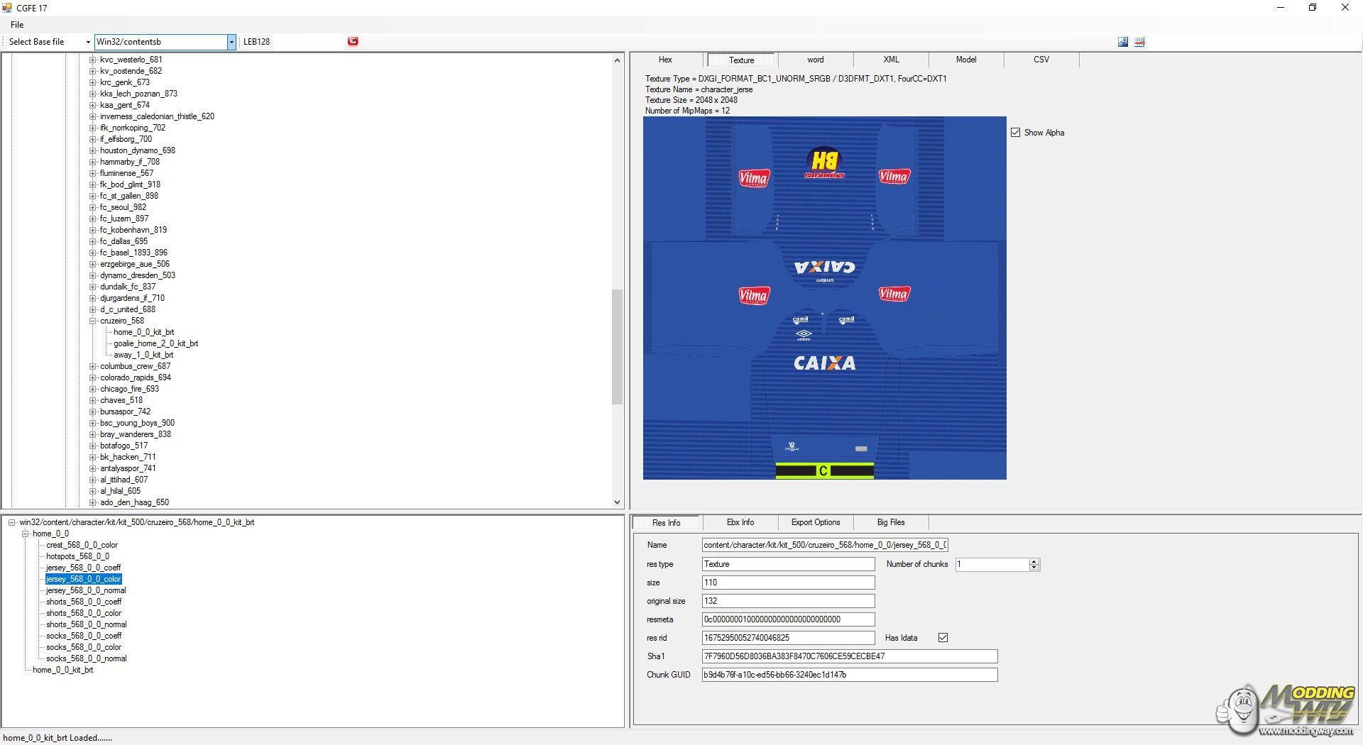The width and height of the screenshot is (1363, 745).
Task: Select shorts_568_0_0_color resource
Action: point(84,613)
